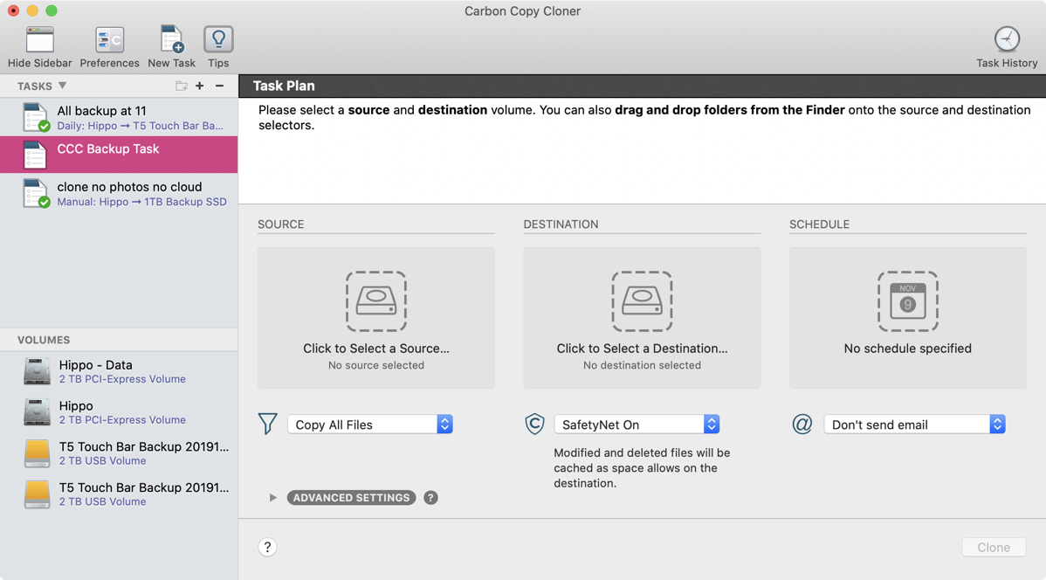The width and height of the screenshot is (1046, 580).
Task: Open the Don't send email dropdown
Action: coord(914,425)
